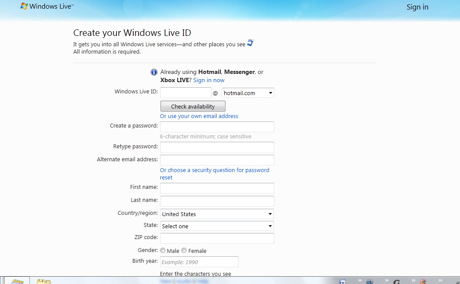Click the '6-character minimum; case sensitive' hint

(x=206, y=136)
